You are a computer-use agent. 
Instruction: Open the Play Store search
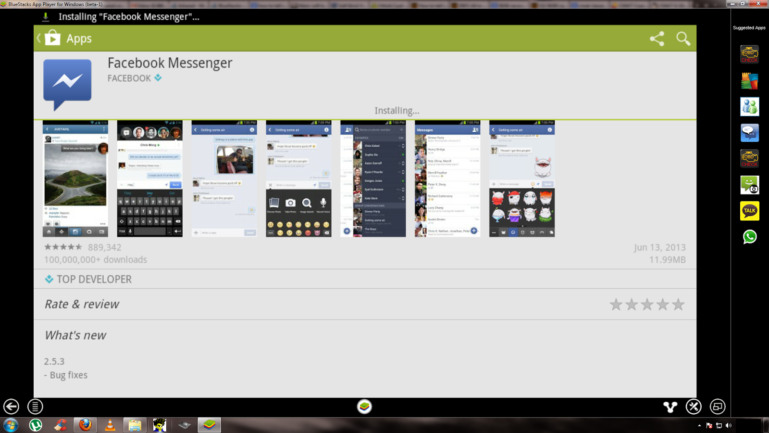(683, 38)
